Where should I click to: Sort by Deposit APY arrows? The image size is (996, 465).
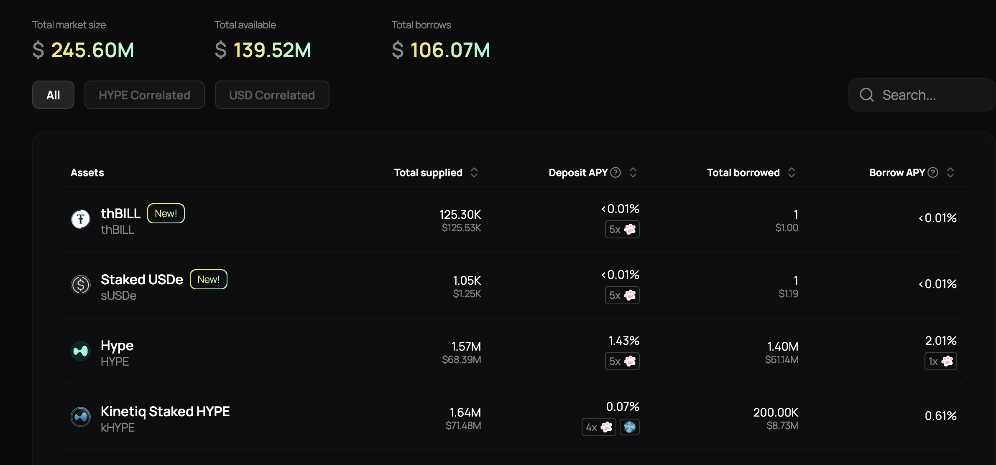pyautogui.click(x=633, y=172)
